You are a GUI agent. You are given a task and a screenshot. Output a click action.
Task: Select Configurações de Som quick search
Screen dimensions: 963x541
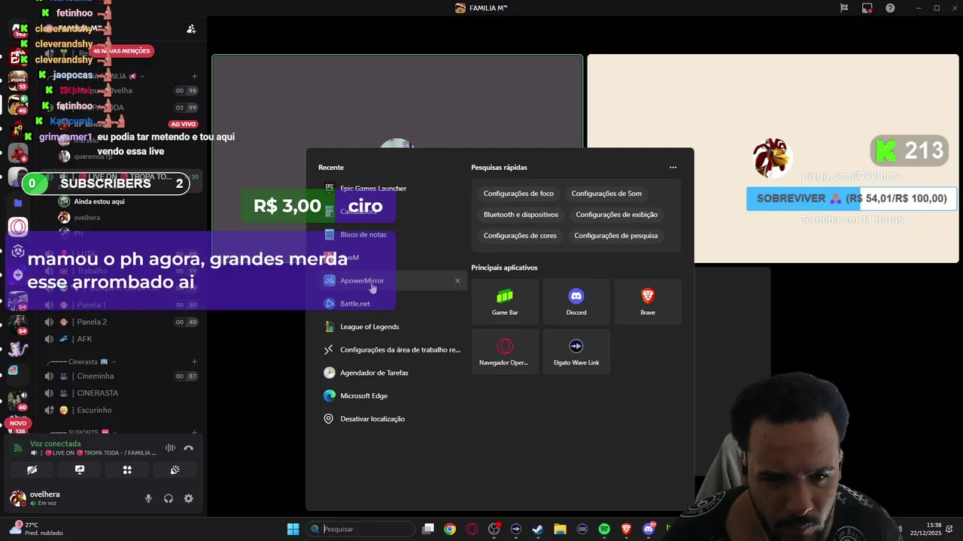pyautogui.click(x=606, y=193)
